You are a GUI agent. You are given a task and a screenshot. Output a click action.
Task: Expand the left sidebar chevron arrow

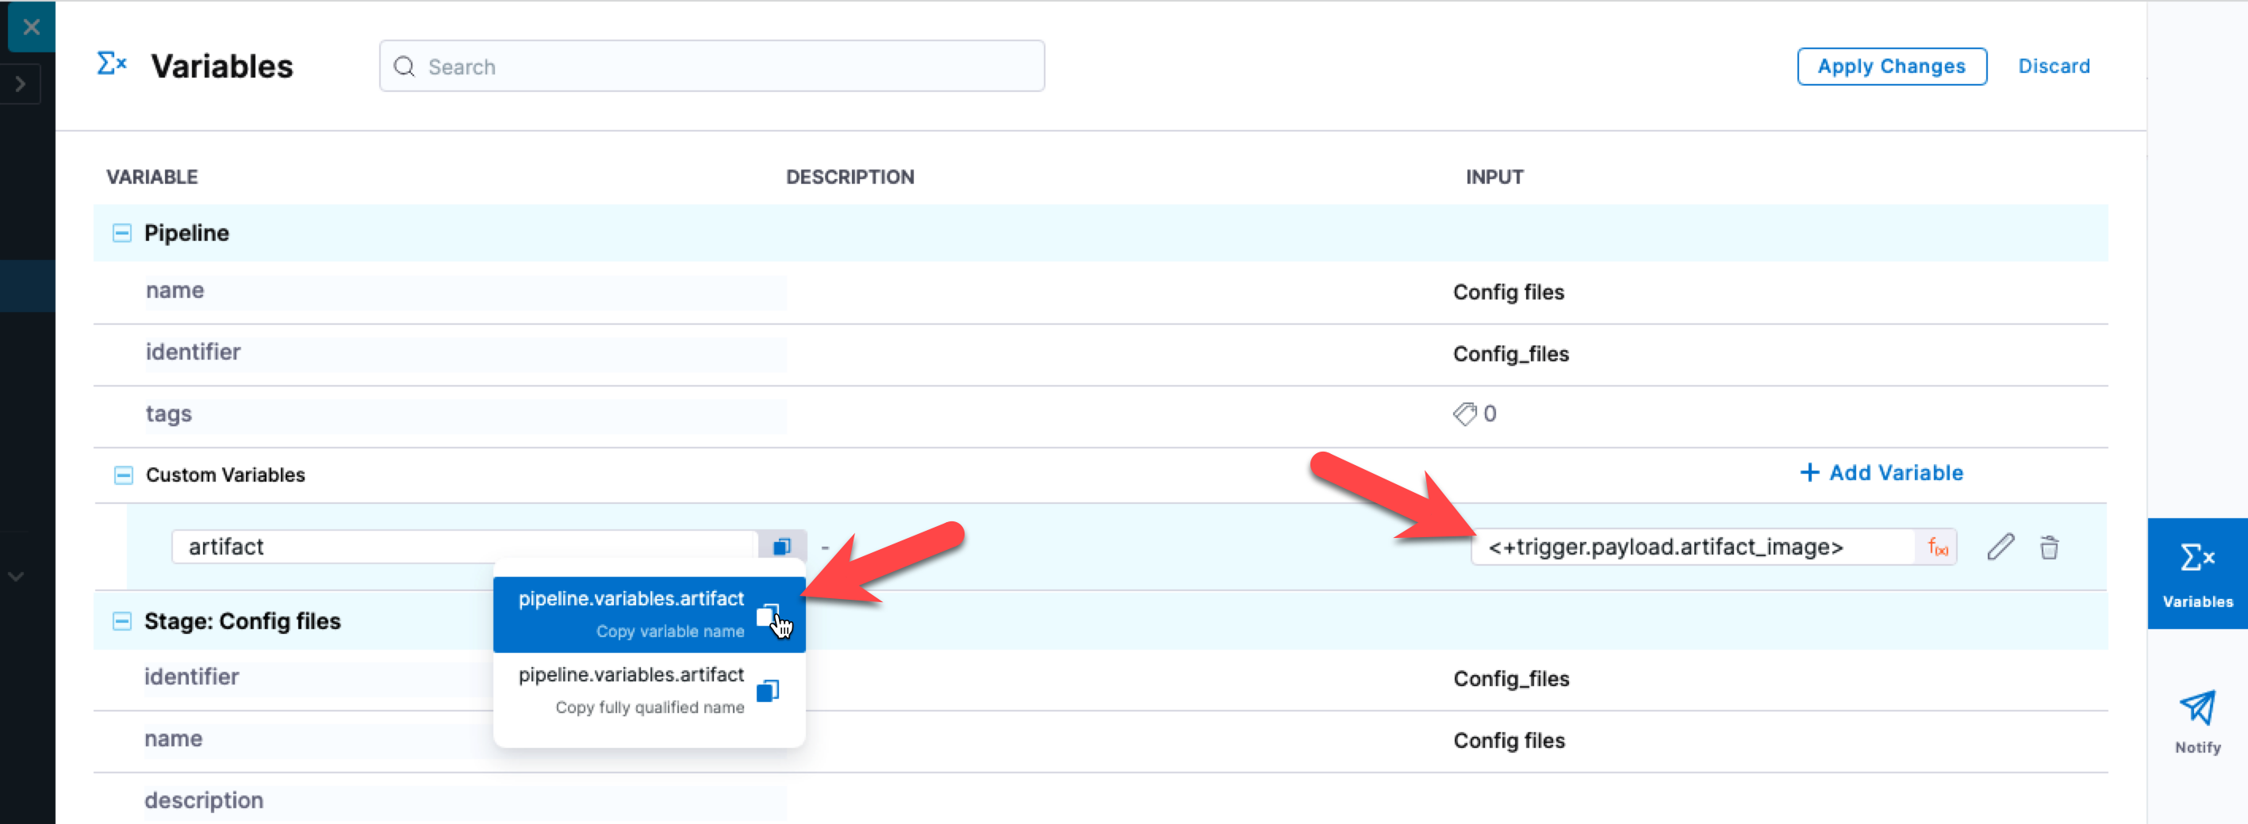tap(20, 85)
